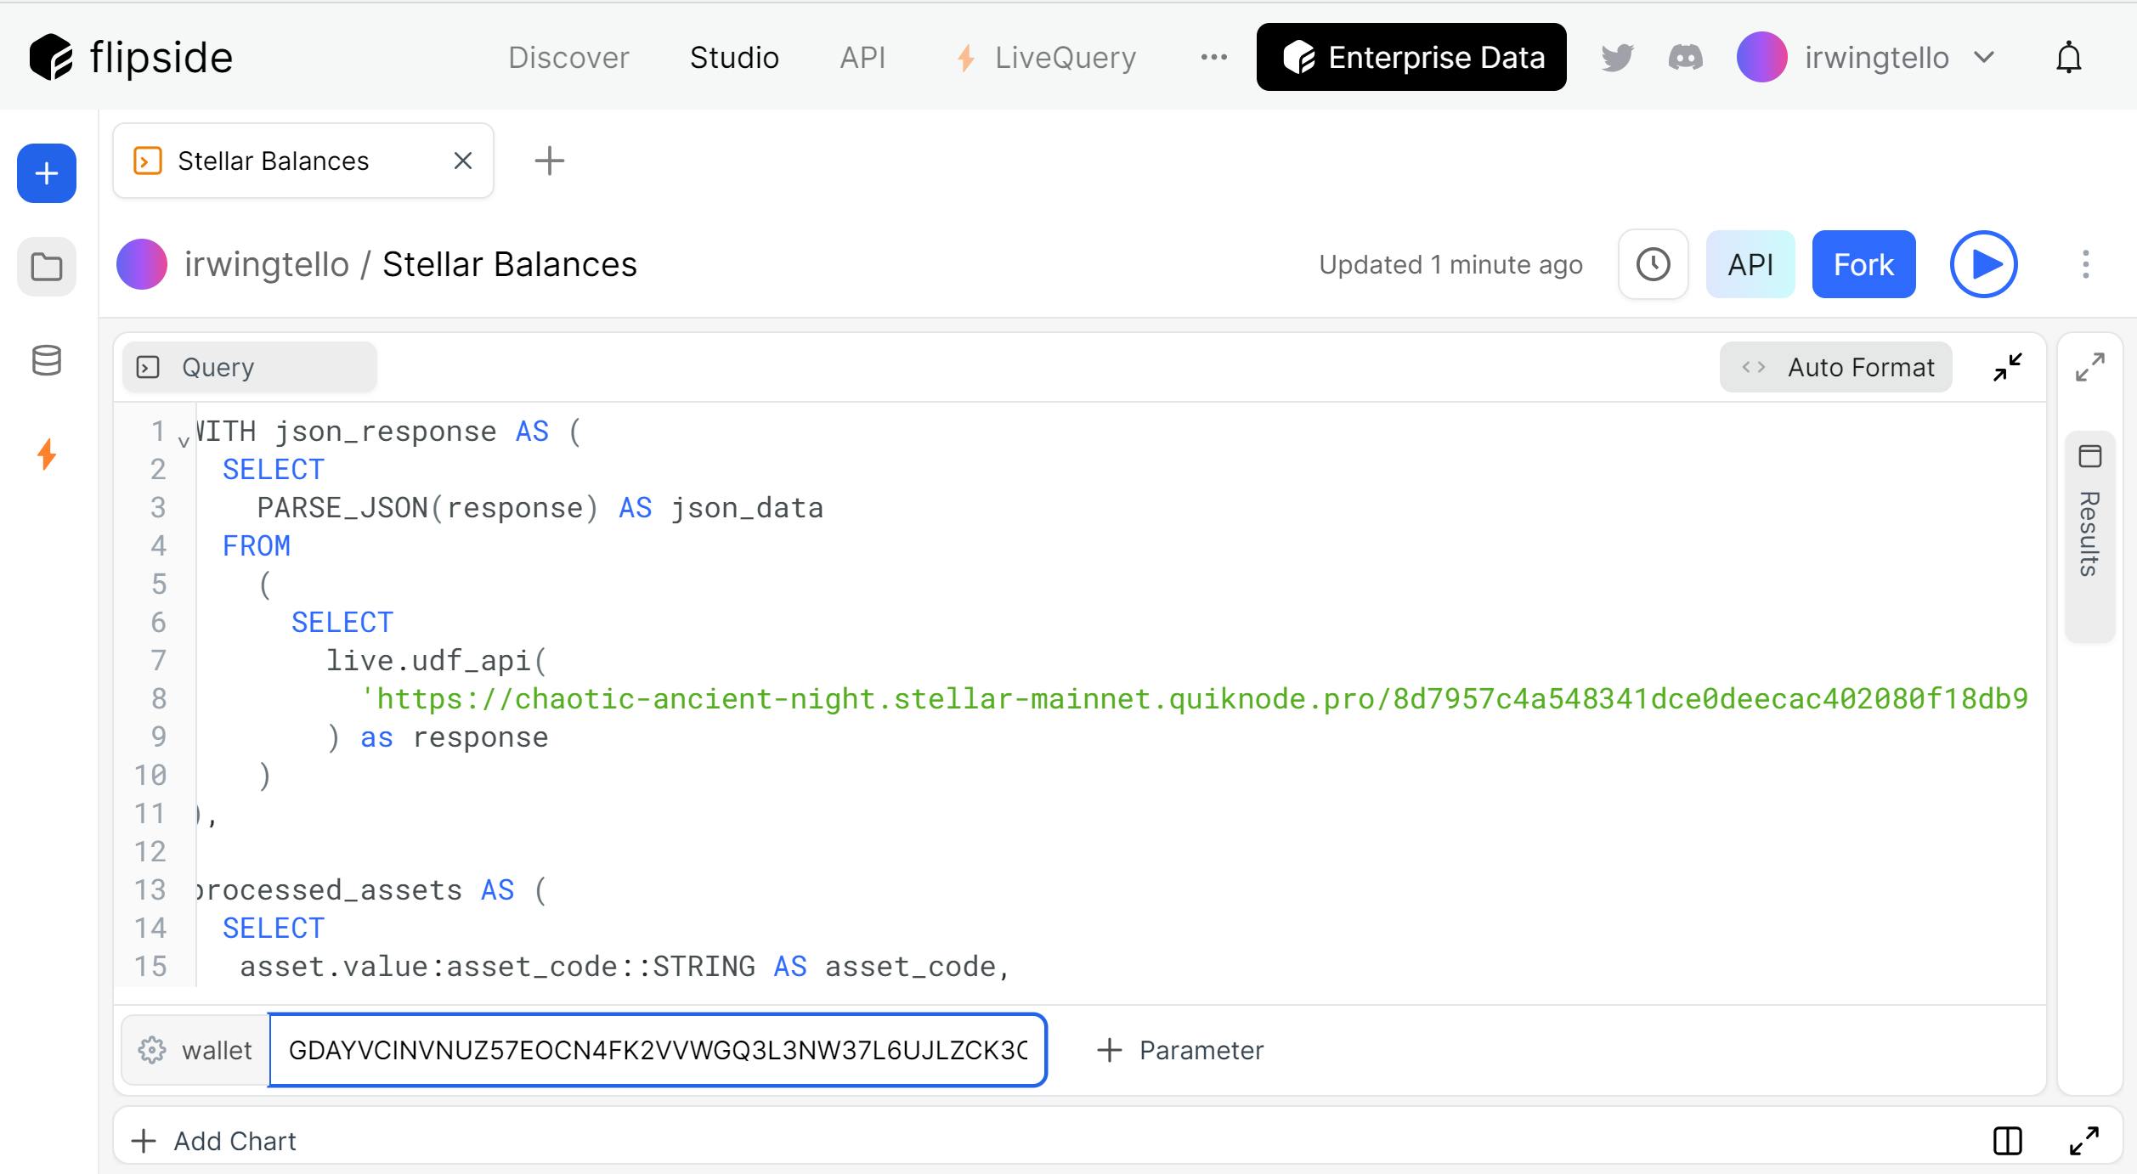Open the Studio page
This screenshot has width=2137, height=1174.
point(734,57)
